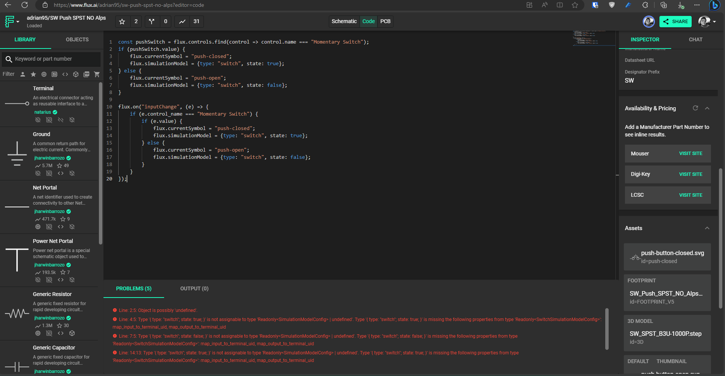
Task: Click the Inspector panel vertical scrollbar
Action: click(721, 238)
